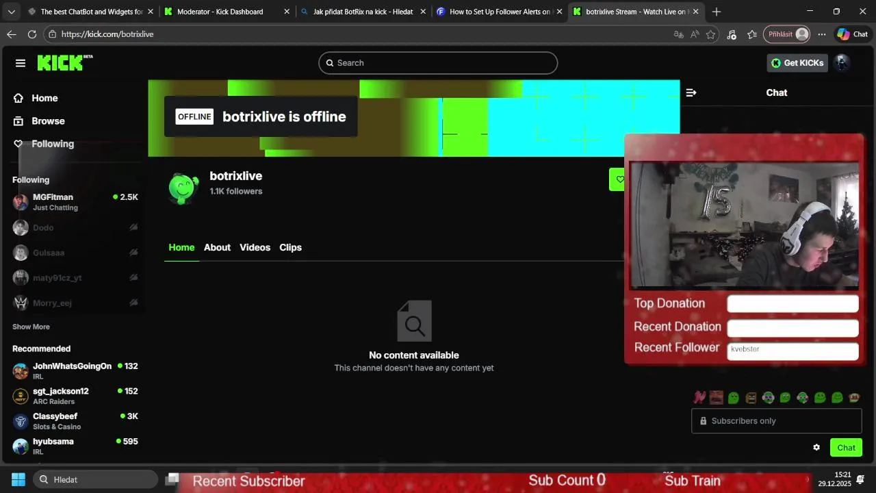Reload the page
Screen dimensions: 876x493
(32, 34)
